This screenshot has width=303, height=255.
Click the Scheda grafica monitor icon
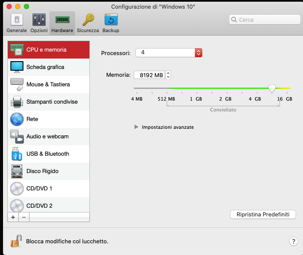[x=17, y=67]
